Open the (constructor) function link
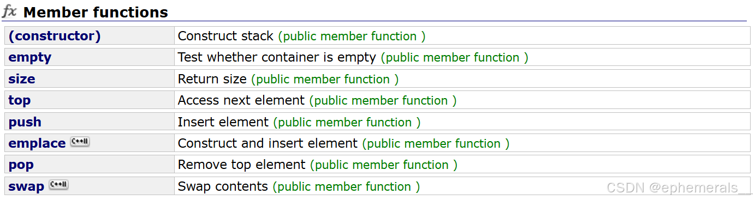The width and height of the screenshot is (755, 200). [x=55, y=36]
